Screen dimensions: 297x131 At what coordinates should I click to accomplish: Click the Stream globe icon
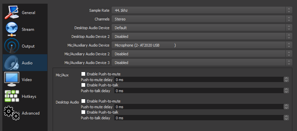click(11, 29)
